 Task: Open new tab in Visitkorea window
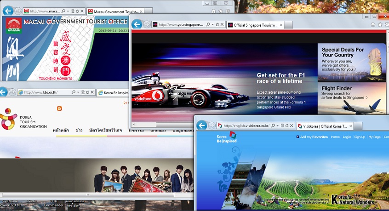tap(358, 126)
